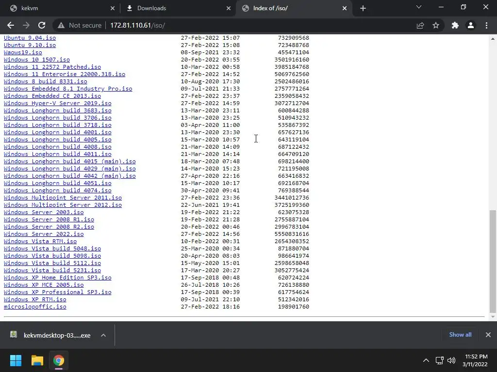Screen dimensions: 497x372
Task: Open the Windows Start menu
Action: pyautogui.click(x=16, y=360)
